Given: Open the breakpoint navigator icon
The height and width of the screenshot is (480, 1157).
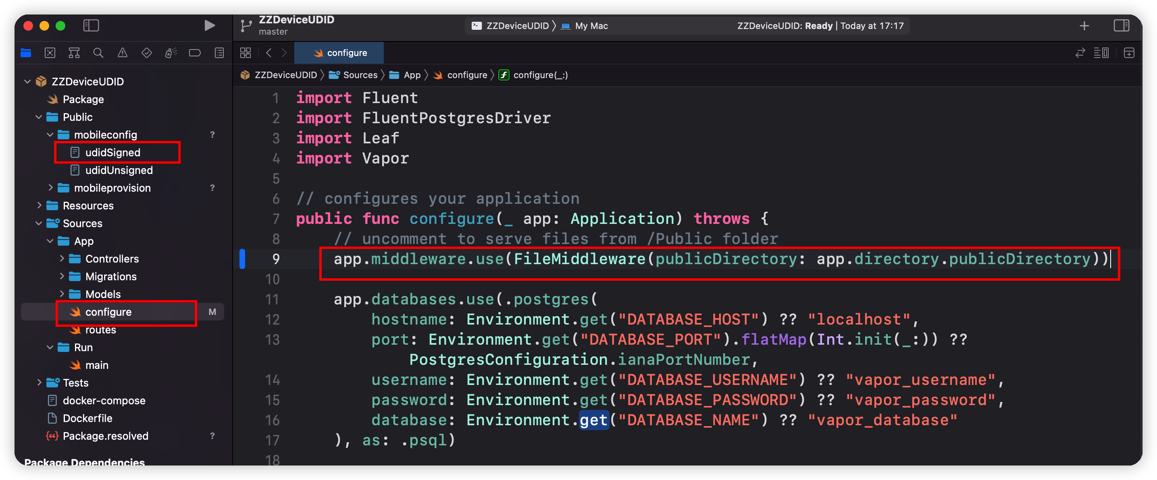Looking at the screenshot, I should (194, 53).
